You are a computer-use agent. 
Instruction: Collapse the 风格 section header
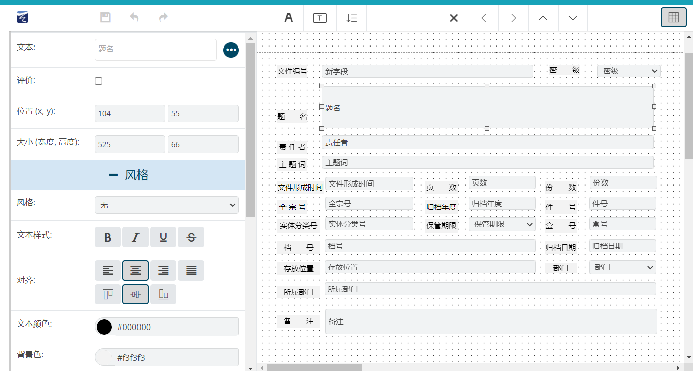(128, 175)
